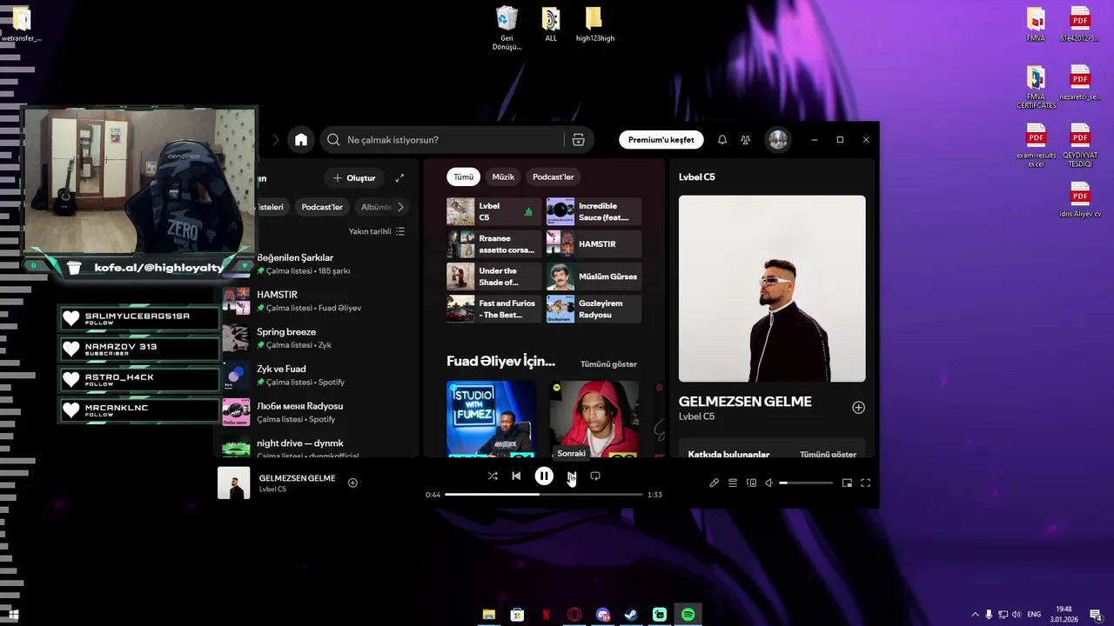Expand Your Library with the arrows icon
The image size is (1114, 626).
(399, 178)
